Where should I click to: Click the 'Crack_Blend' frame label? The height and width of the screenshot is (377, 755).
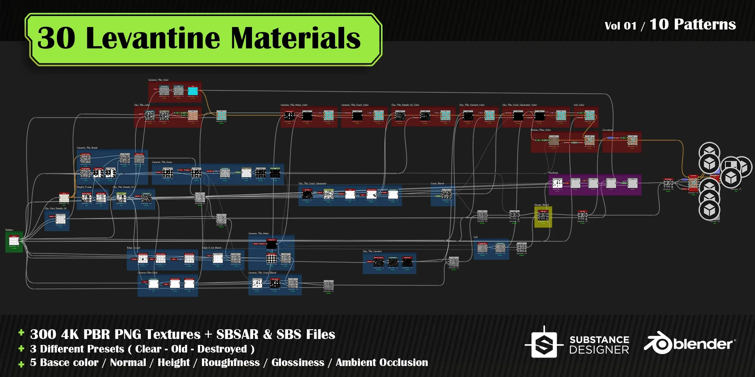[x=437, y=183]
